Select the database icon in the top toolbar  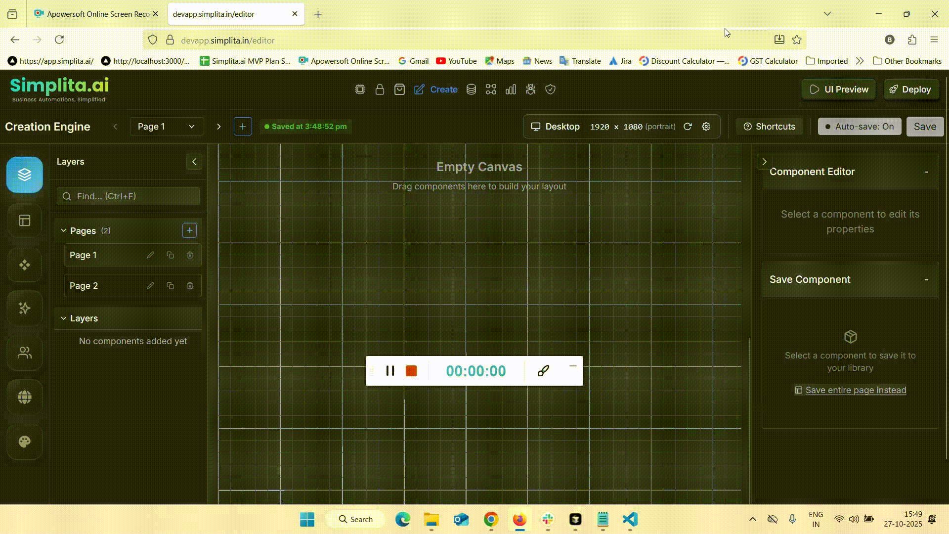coord(471,89)
